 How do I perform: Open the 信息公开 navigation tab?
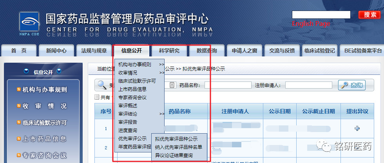[131, 51]
